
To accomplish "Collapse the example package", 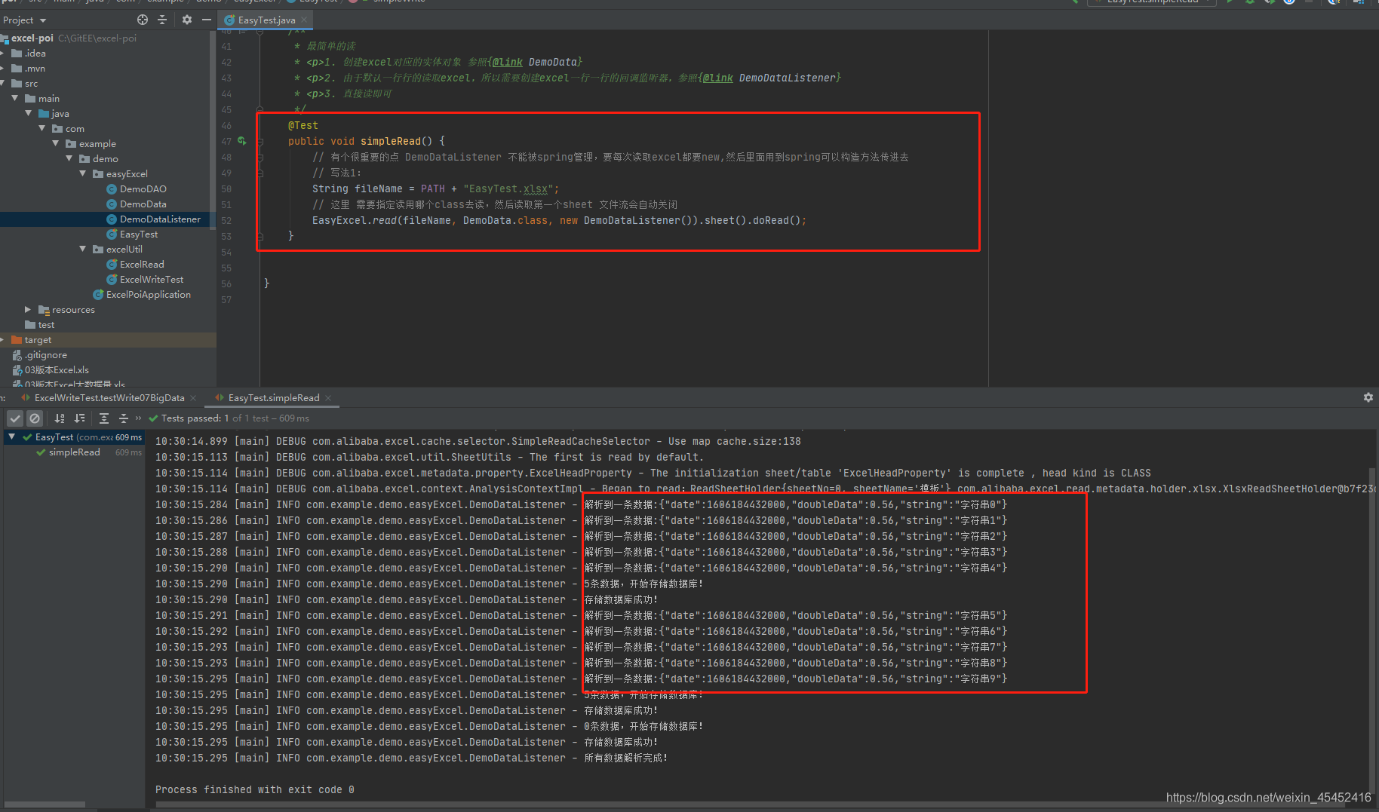I will [x=56, y=143].
